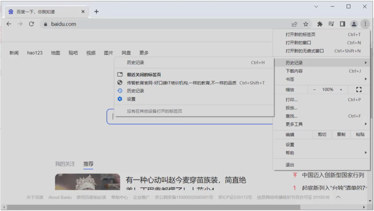374x211 pixels.
Task: Click the blue gear icon in submenu
Action: point(120,99)
